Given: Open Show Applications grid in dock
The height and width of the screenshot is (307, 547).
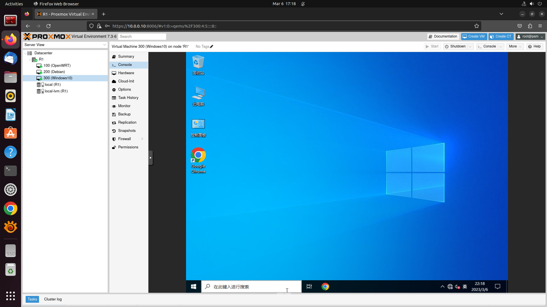Looking at the screenshot, I should [x=11, y=296].
